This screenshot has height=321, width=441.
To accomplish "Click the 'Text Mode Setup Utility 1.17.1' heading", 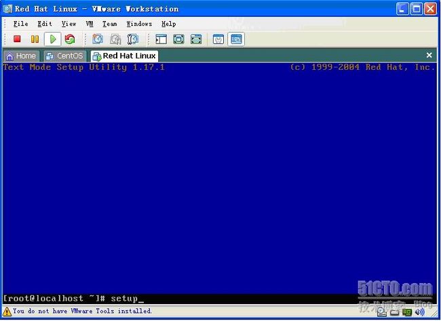I will click(x=84, y=67).
